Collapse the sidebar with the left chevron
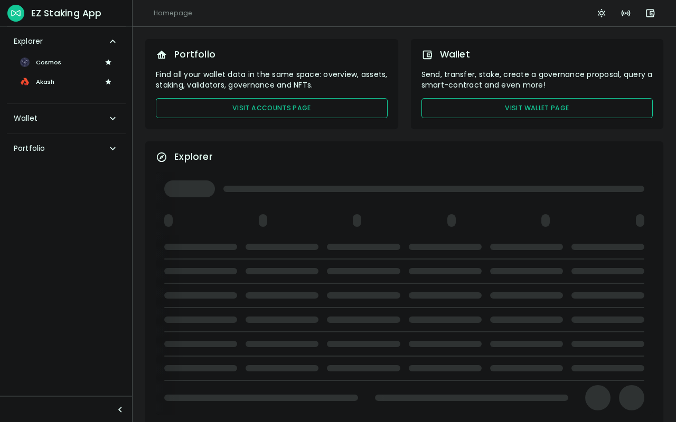Image resolution: width=676 pixels, height=422 pixels. click(x=120, y=410)
